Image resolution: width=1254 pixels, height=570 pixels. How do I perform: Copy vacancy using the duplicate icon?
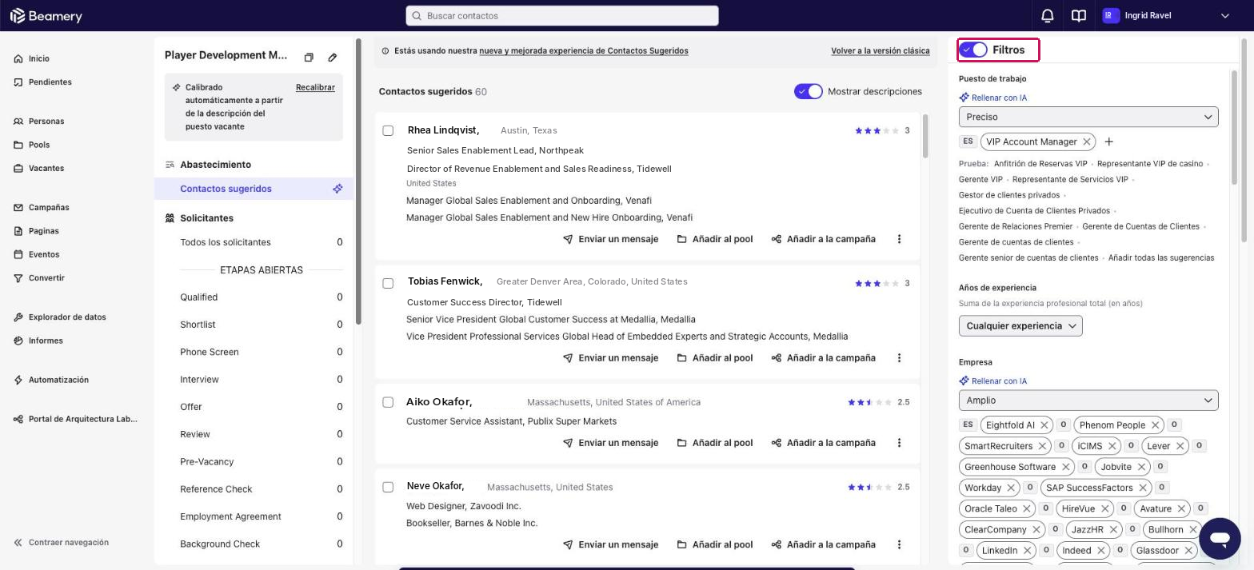tap(309, 58)
